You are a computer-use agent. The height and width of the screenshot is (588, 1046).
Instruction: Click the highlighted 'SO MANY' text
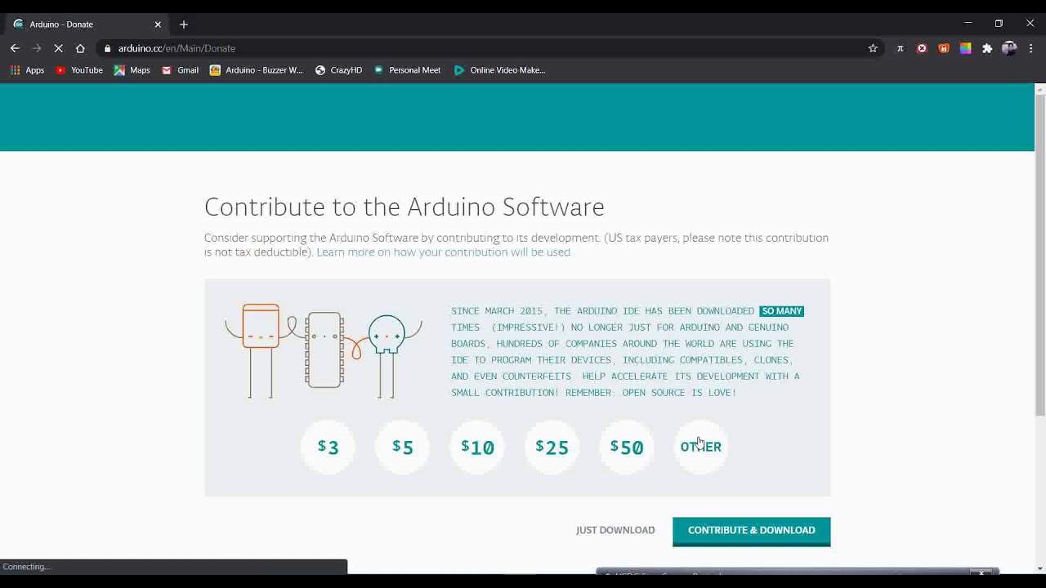pos(782,311)
